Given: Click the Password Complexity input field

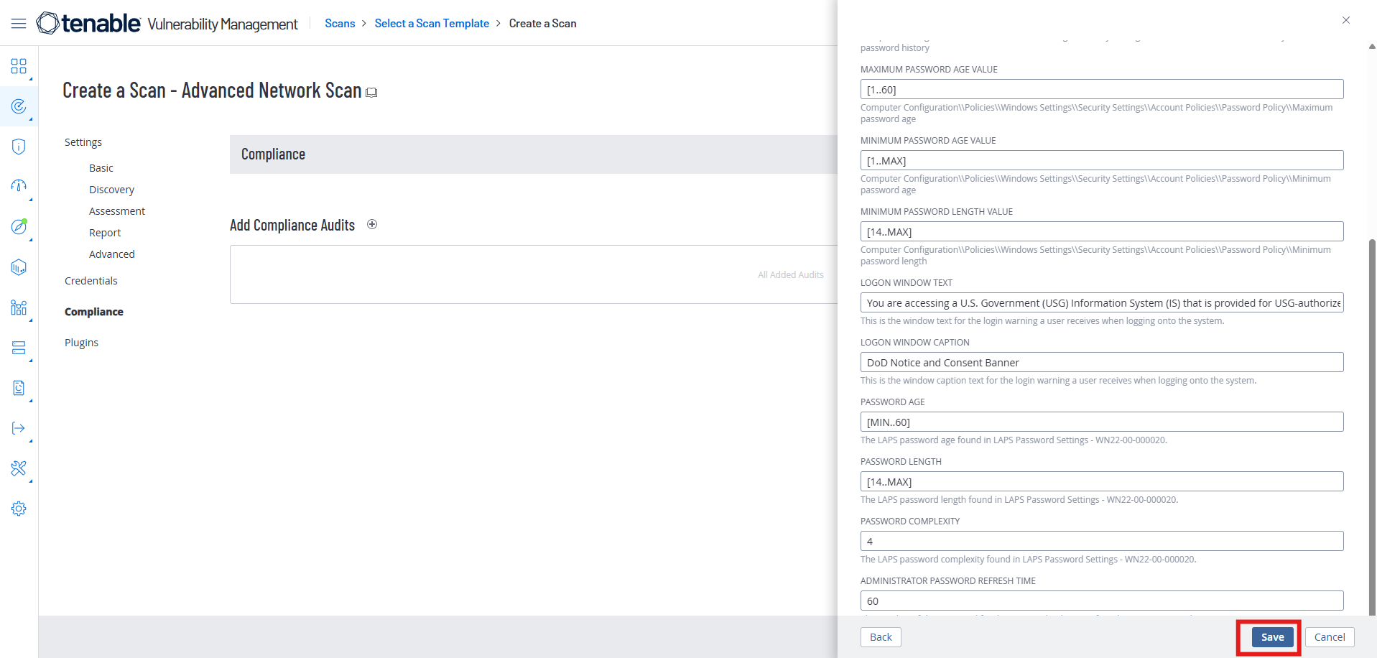Looking at the screenshot, I should point(1101,542).
